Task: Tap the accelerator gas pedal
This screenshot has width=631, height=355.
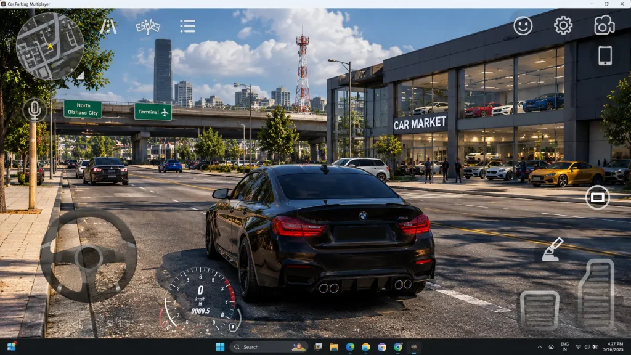Action: (596, 295)
